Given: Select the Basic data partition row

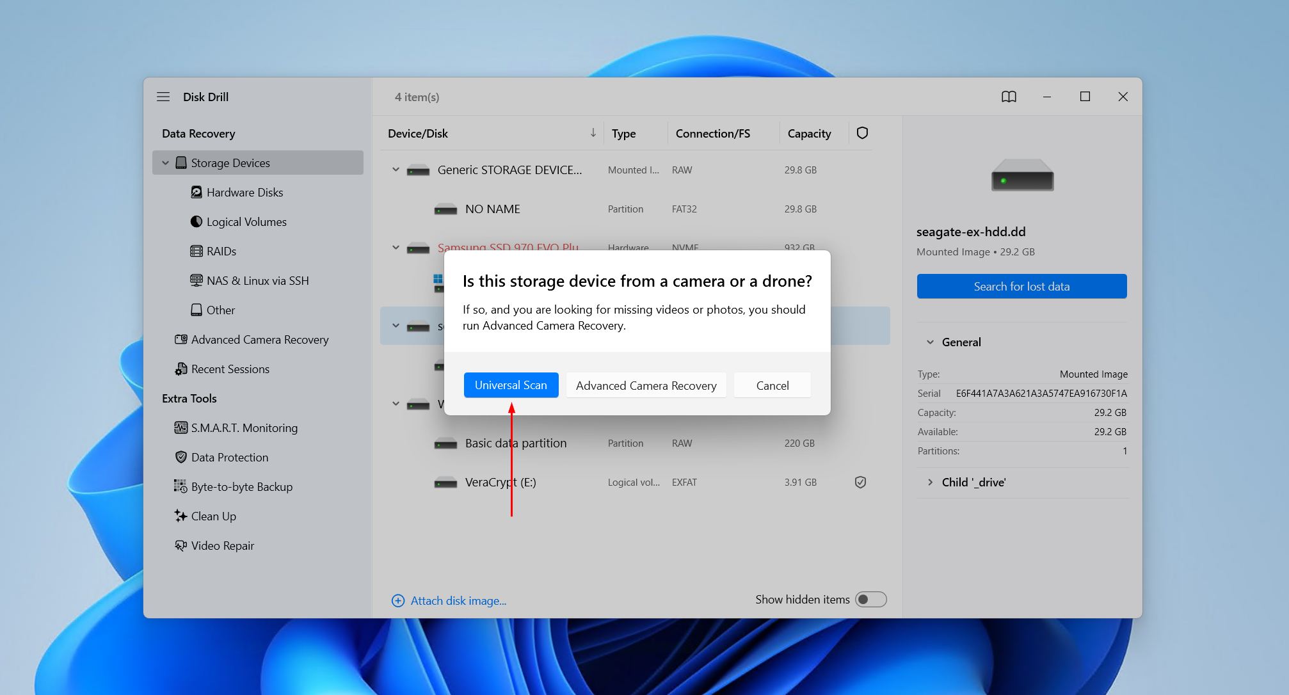Looking at the screenshot, I should 634,443.
